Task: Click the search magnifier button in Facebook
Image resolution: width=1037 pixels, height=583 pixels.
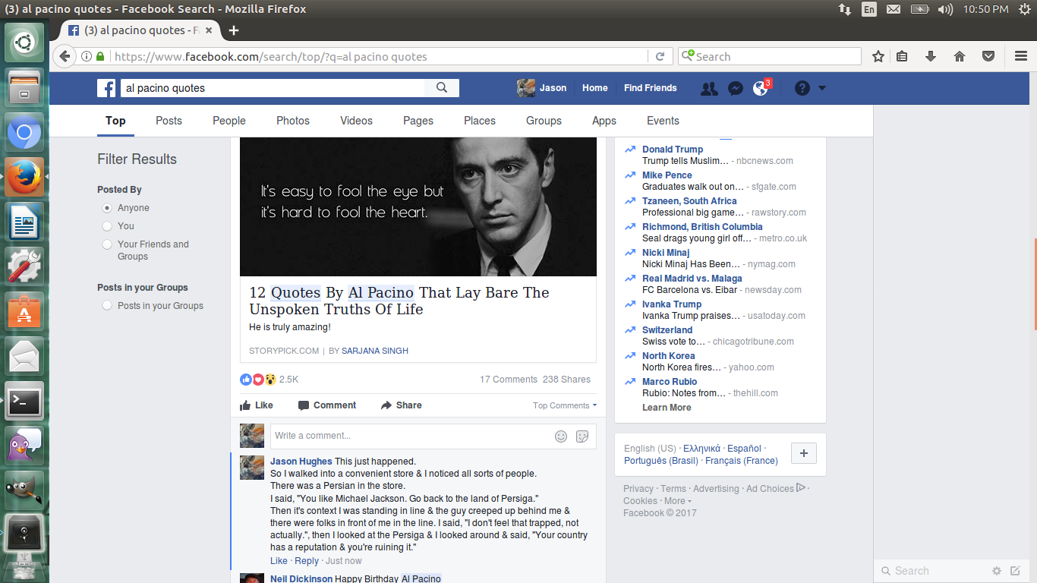Action: (x=442, y=88)
